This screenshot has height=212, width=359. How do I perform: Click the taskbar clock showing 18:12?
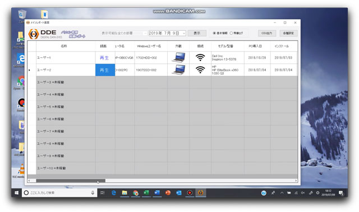click(328, 193)
